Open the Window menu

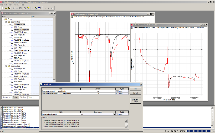(16, 5)
